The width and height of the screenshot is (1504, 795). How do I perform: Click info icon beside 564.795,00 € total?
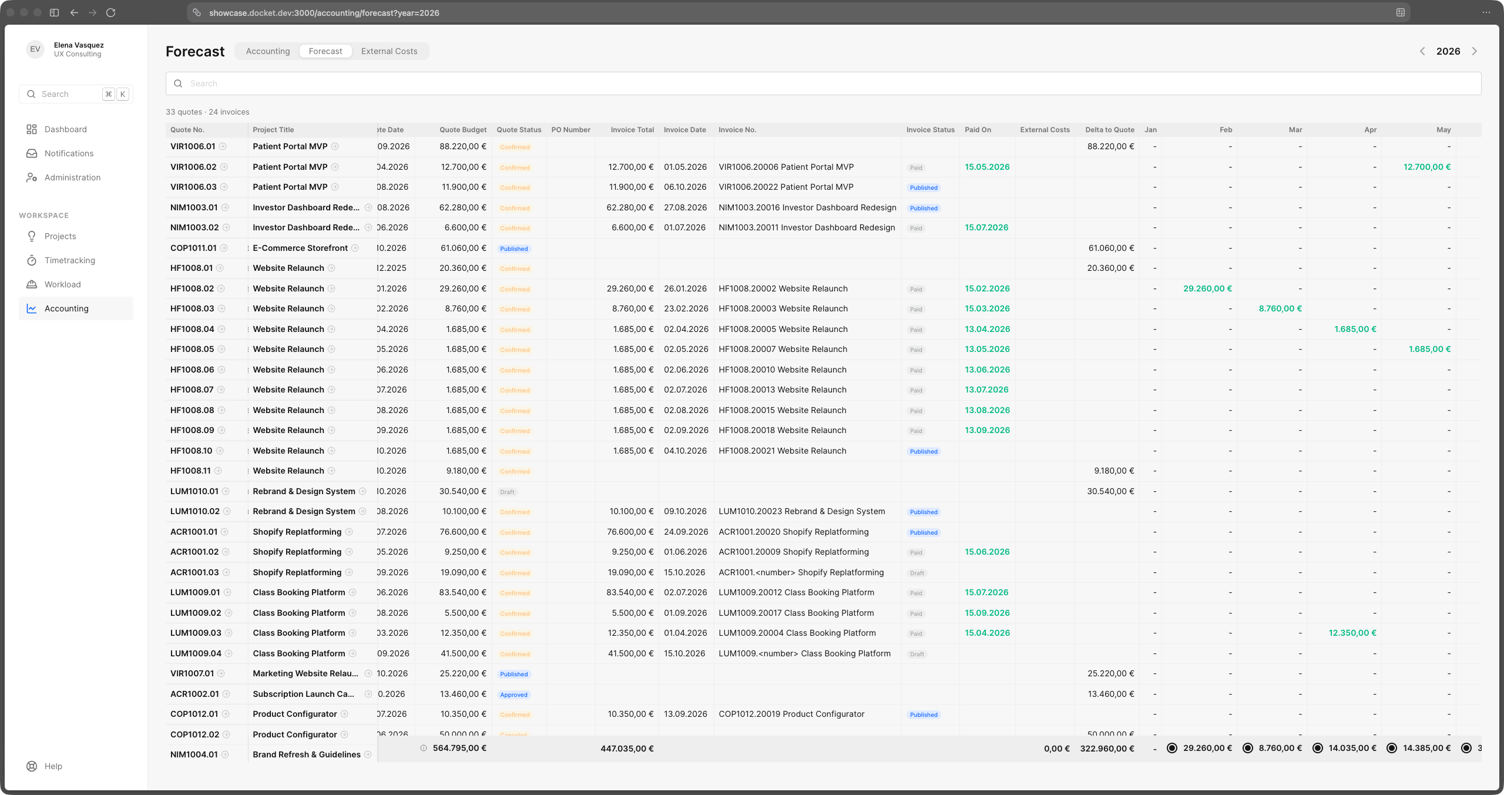pyautogui.click(x=424, y=748)
